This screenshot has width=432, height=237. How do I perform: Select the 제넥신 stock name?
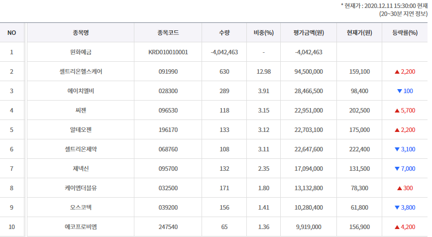click(81, 169)
